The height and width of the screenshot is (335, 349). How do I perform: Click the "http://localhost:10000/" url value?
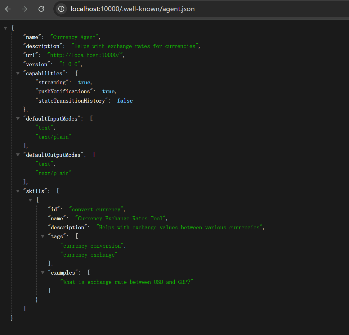pos(85,55)
